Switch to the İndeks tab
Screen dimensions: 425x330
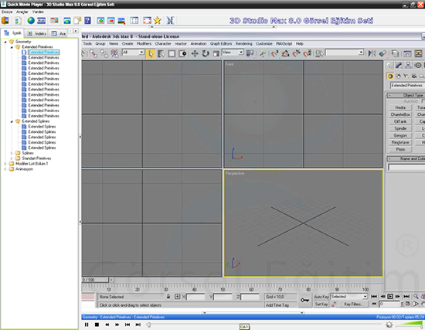37,33
